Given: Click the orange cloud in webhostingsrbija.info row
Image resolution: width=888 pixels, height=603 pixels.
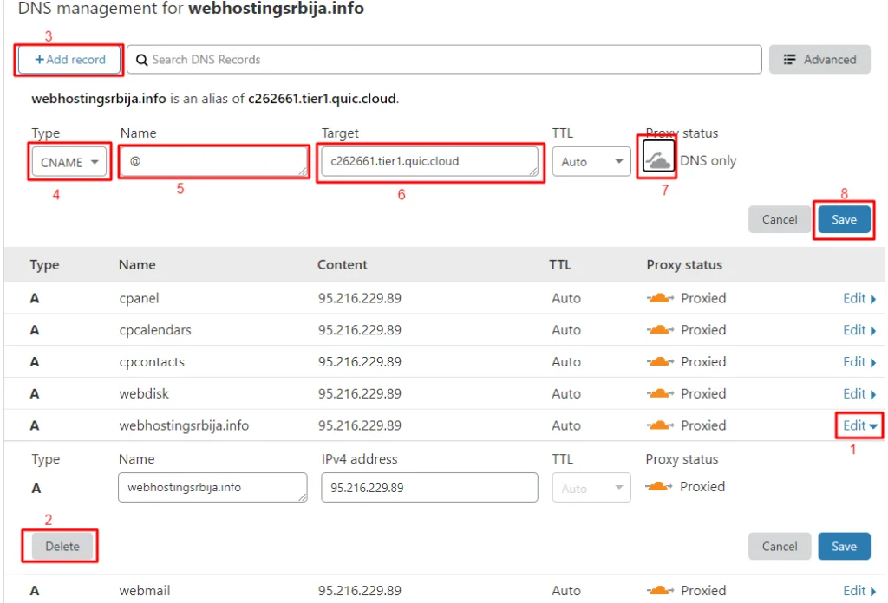Looking at the screenshot, I should pos(660,425).
